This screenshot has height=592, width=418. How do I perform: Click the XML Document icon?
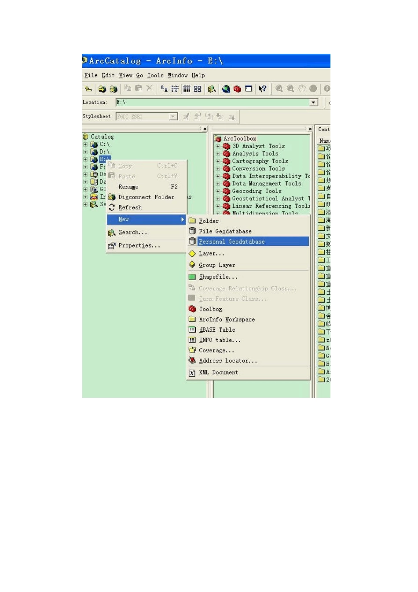click(x=192, y=373)
